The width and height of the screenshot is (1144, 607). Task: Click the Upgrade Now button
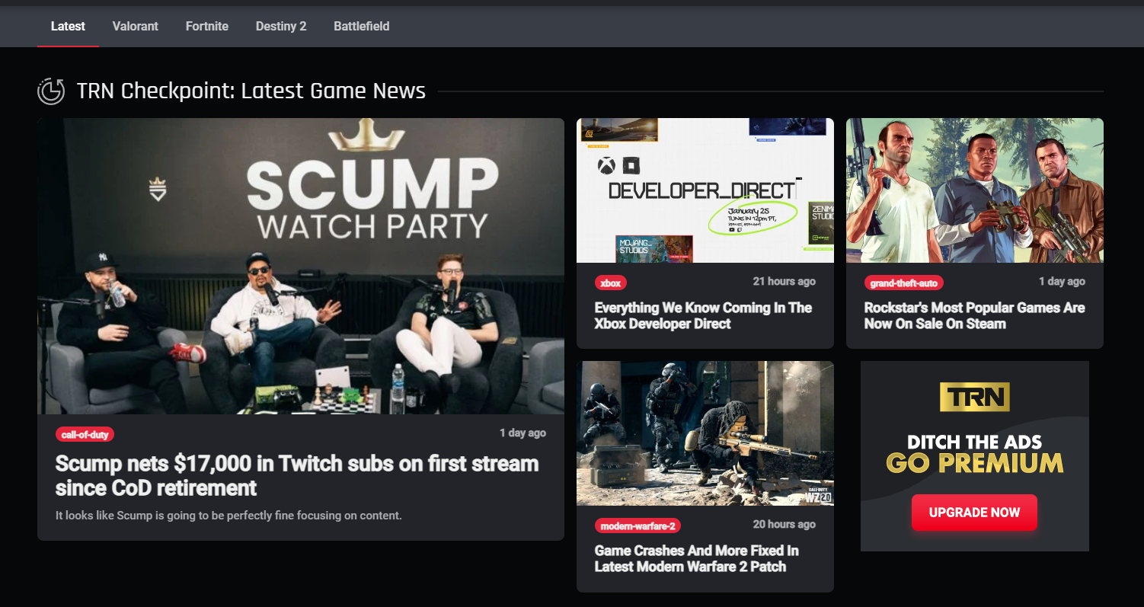pos(974,513)
